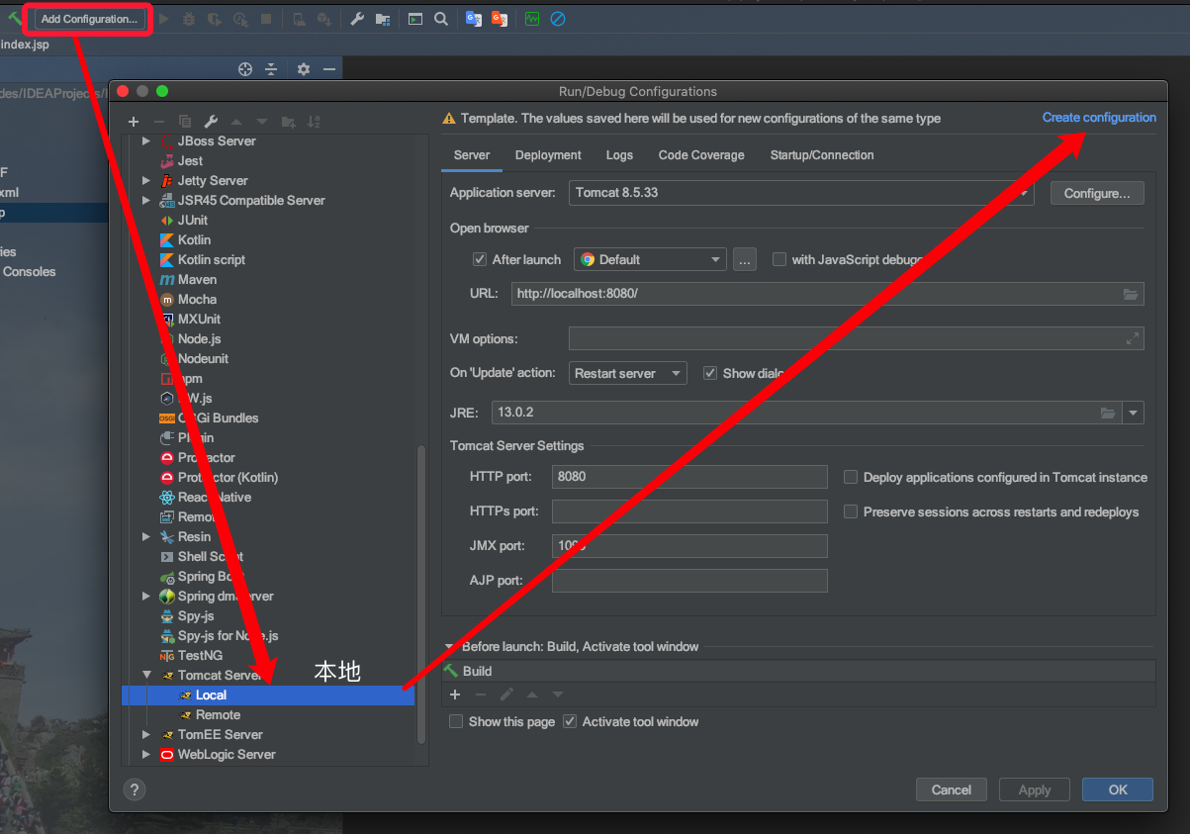
Task: Expand the TomEE Server tree node
Action: (x=146, y=735)
